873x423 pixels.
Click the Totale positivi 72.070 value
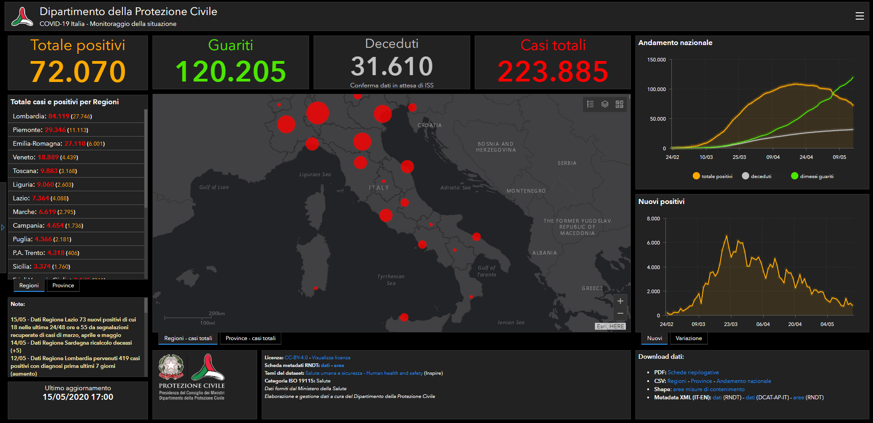pos(78,71)
